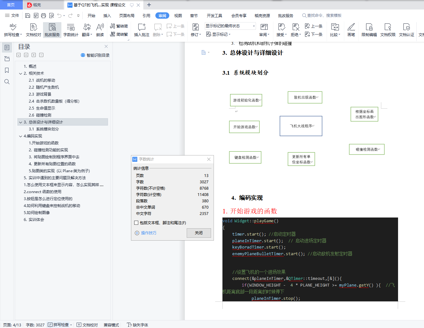
Task: Jump to 2.1 战机的移动 in outline
Action: [x=42, y=80]
